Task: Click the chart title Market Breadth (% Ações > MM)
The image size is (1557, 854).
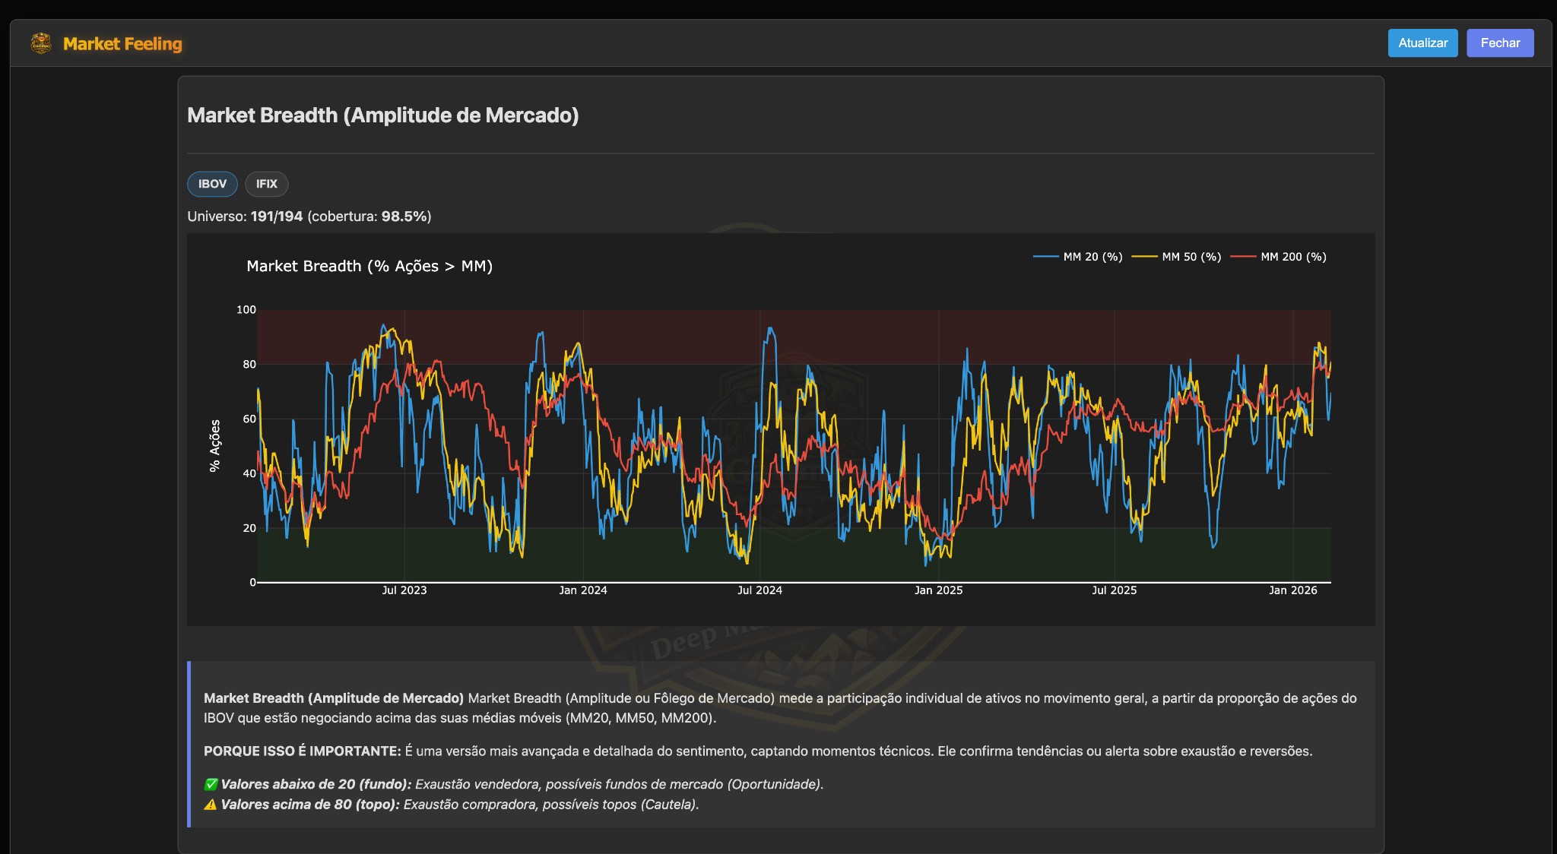Action: tap(369, 266)
